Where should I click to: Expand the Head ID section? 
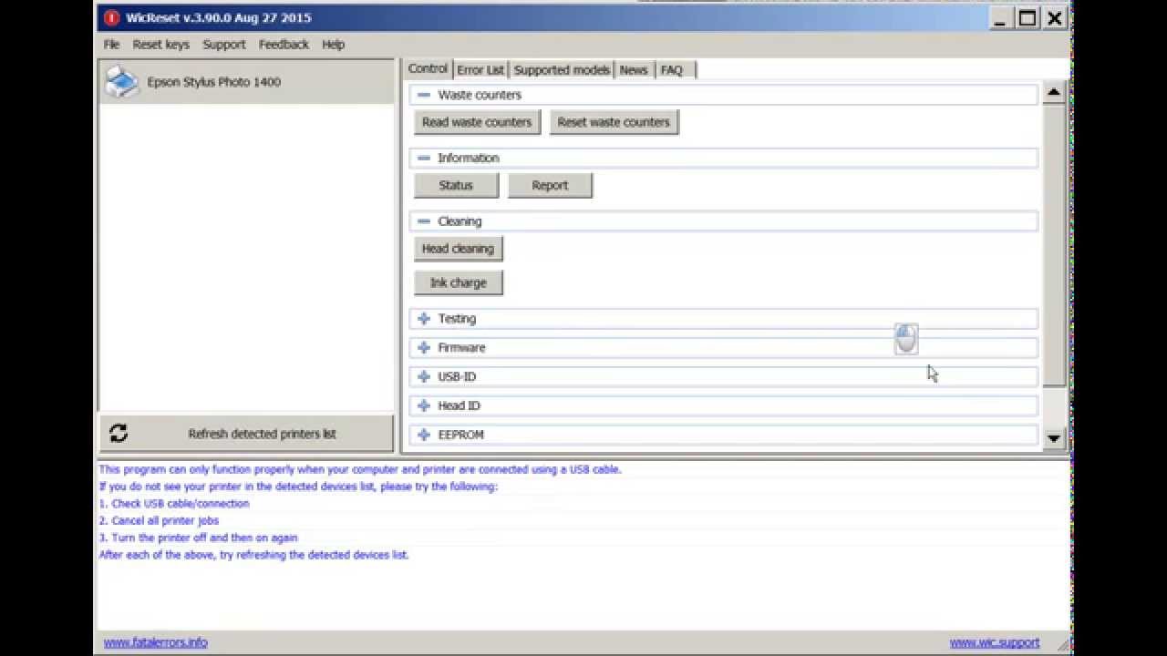tap(423, 405)
